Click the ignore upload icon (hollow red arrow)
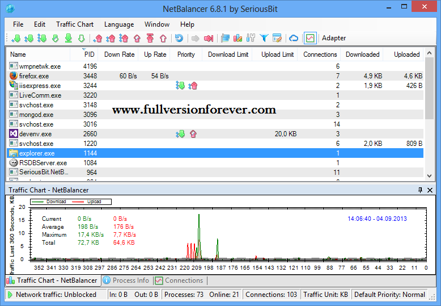Viewport: 441px width, 306px height. [163, 38]
